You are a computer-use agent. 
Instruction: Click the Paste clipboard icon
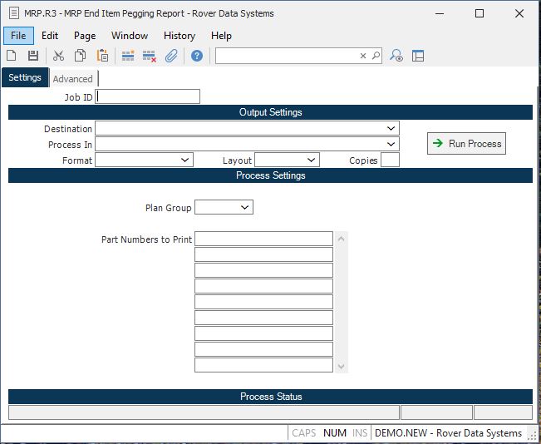tap(102, 56)
